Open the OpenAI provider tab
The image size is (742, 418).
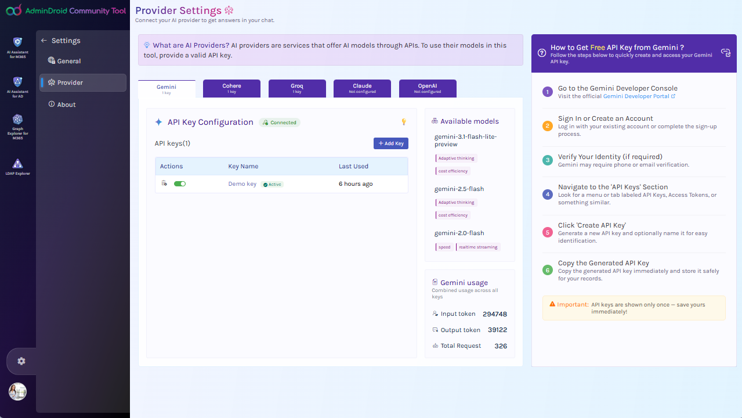(427, 88)
